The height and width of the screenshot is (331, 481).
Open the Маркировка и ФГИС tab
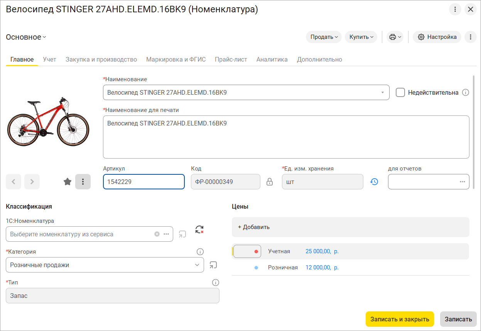tap(176, 59)
